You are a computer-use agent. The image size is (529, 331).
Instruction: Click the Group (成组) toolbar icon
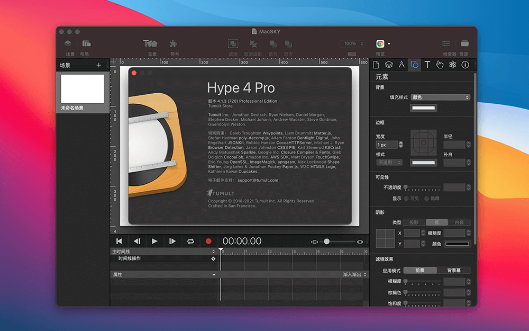click(233, 43)
